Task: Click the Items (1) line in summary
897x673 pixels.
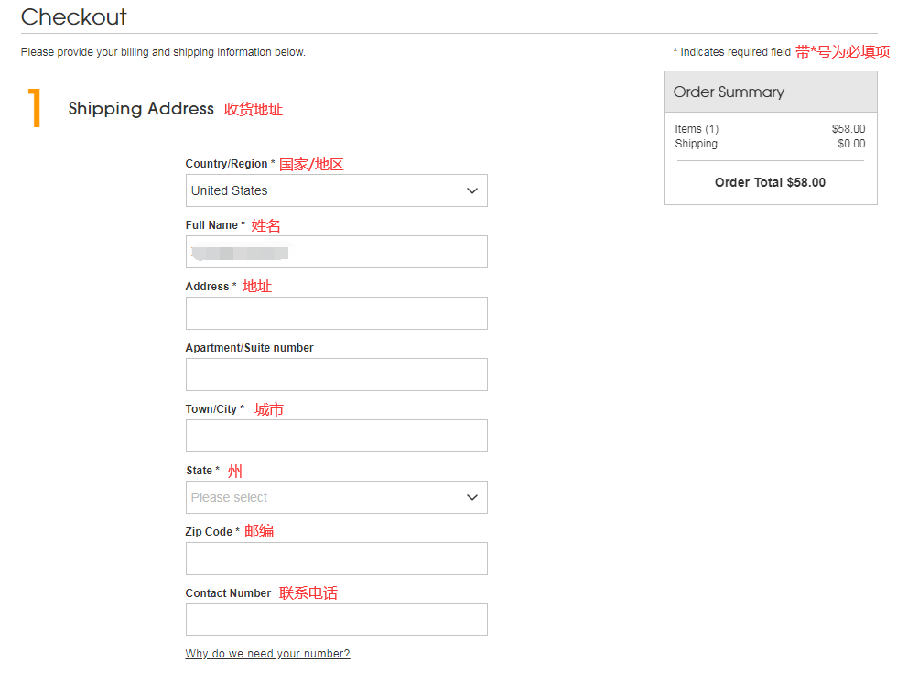Action: coord(697,129)
